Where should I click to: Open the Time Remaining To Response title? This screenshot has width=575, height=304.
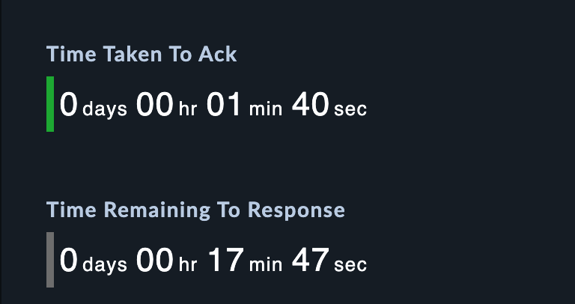tap(195, 210)
